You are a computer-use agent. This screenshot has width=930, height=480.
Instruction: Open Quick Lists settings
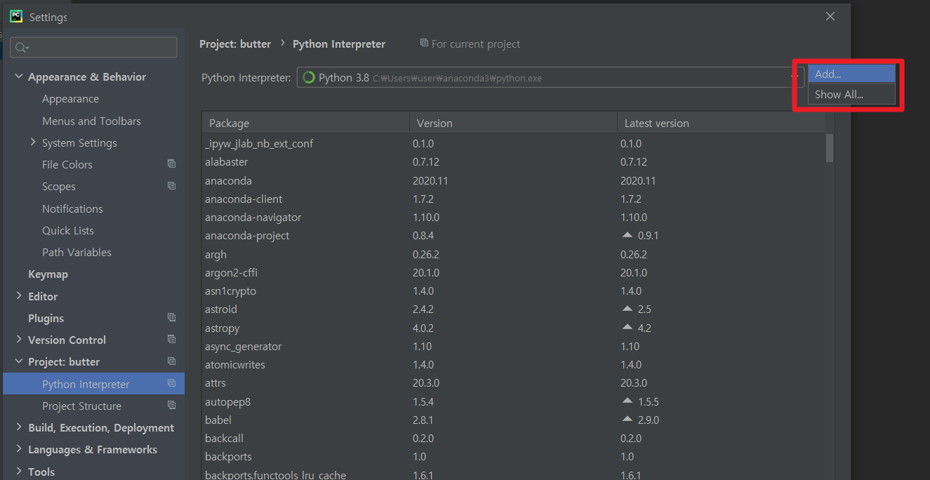point(68,230)
